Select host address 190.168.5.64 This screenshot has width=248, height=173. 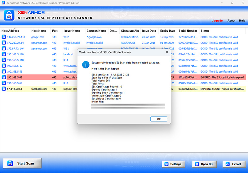tap(15, 83)
